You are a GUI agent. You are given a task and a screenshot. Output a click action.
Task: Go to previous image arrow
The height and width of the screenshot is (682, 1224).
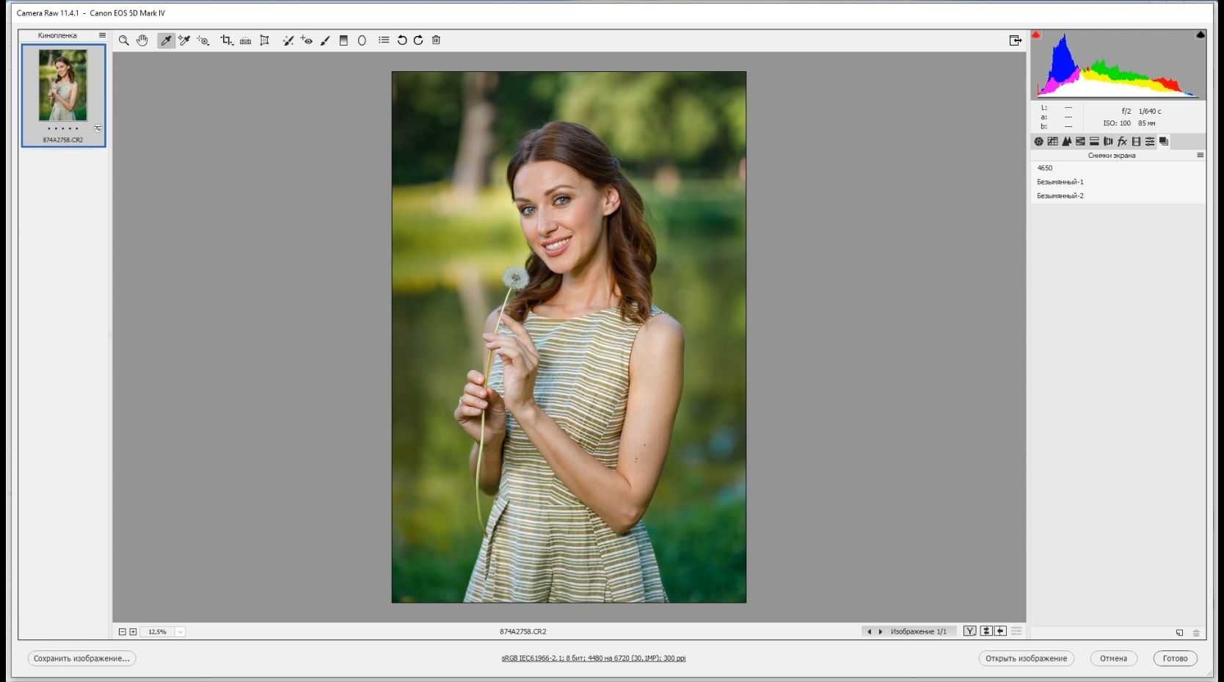click(869, 631)
